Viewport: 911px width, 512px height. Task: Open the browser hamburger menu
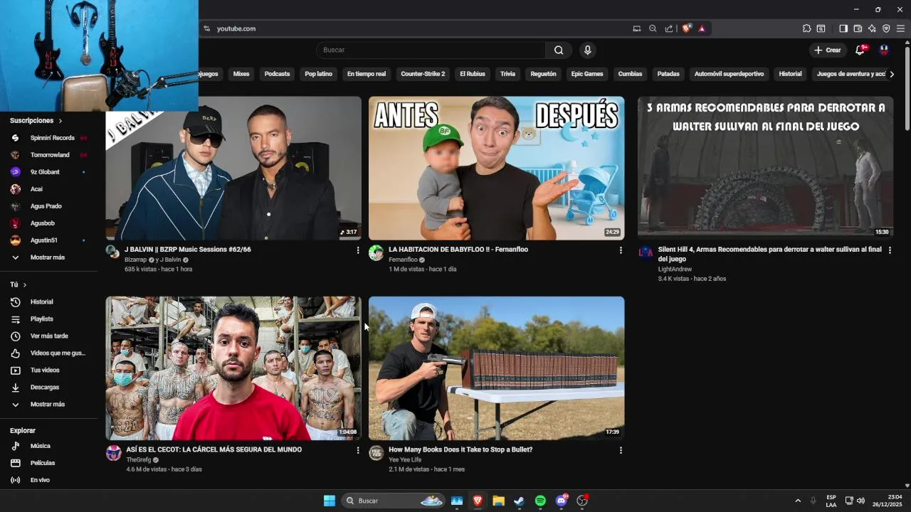tap(900, 28)
